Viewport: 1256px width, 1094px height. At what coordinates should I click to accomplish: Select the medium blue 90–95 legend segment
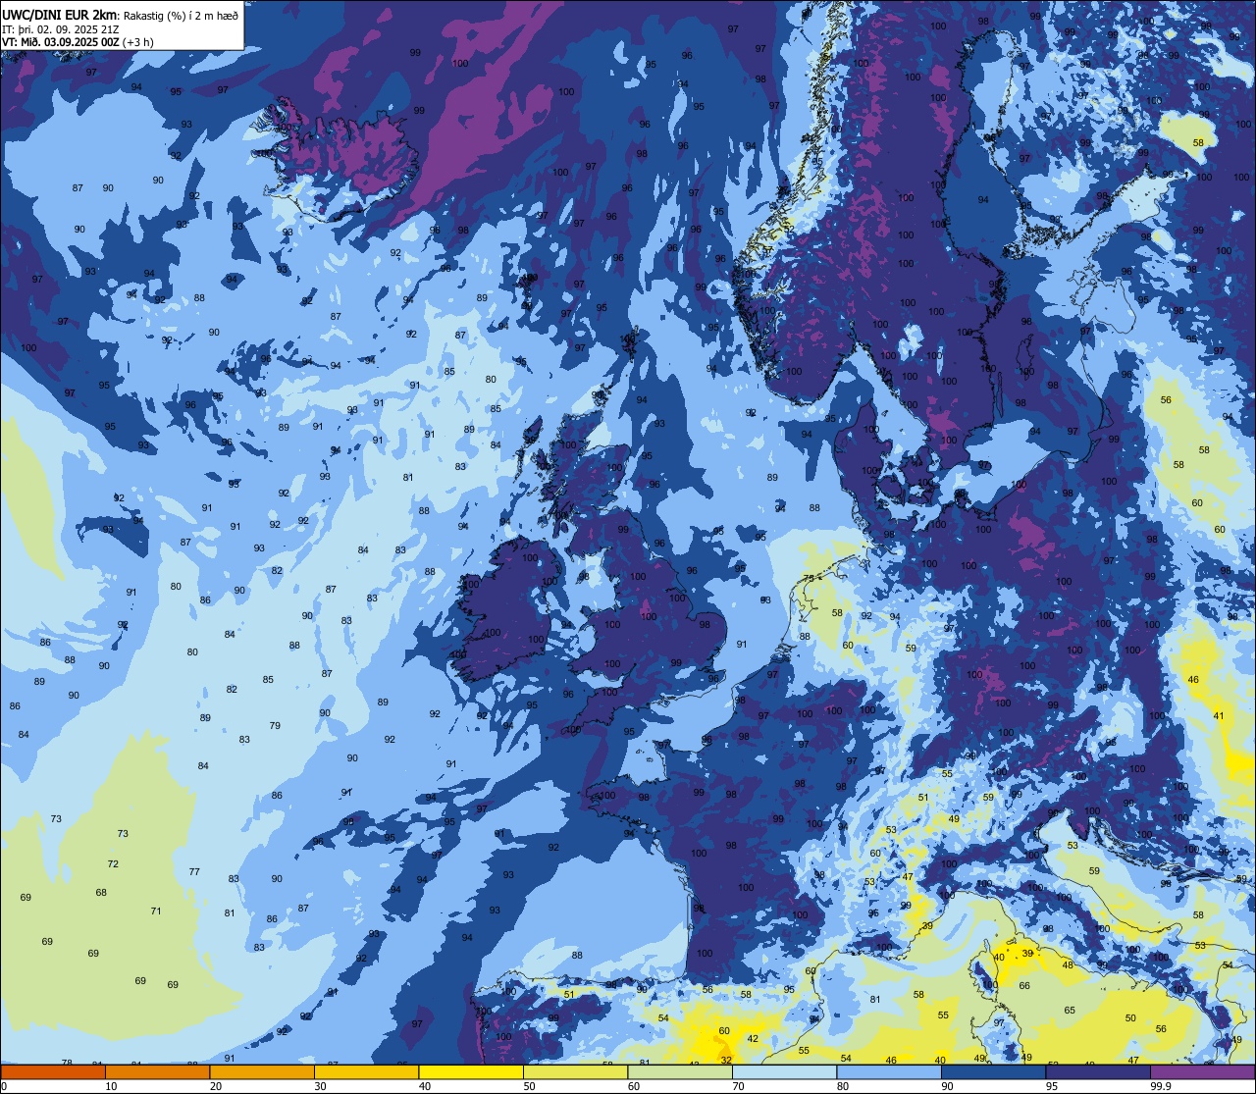coord(993,1071)
